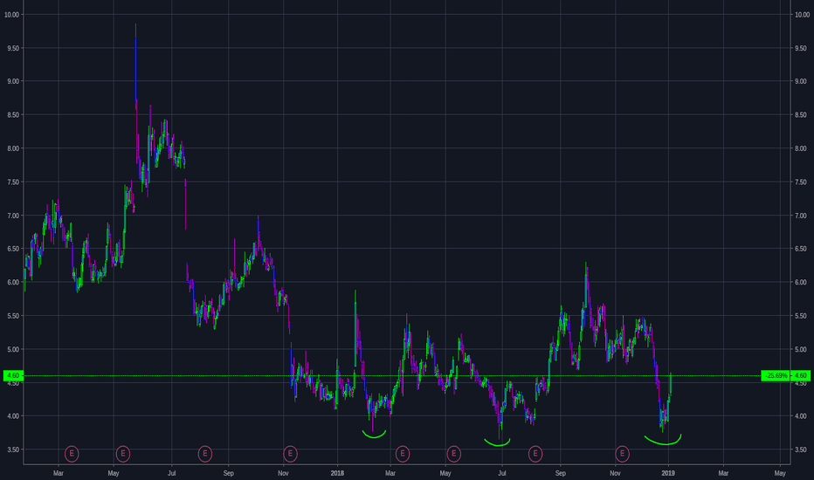The width and height of the screenshot is (814, 480).
Task: Click the Sep label just before 2018
Action: click(229, 473)
